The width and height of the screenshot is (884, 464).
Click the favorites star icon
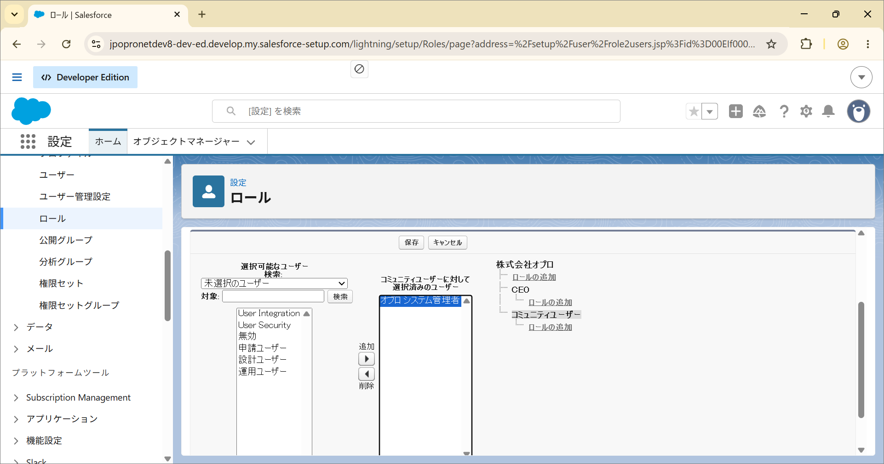[x=694, y=111]
